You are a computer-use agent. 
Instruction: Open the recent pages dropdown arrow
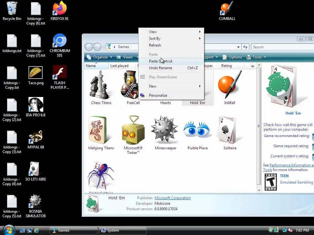103,47
